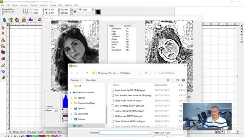Open the help icon in Open dialog
Image resolution: width=244 pixels, height=137 pixels.
point(183,80)
